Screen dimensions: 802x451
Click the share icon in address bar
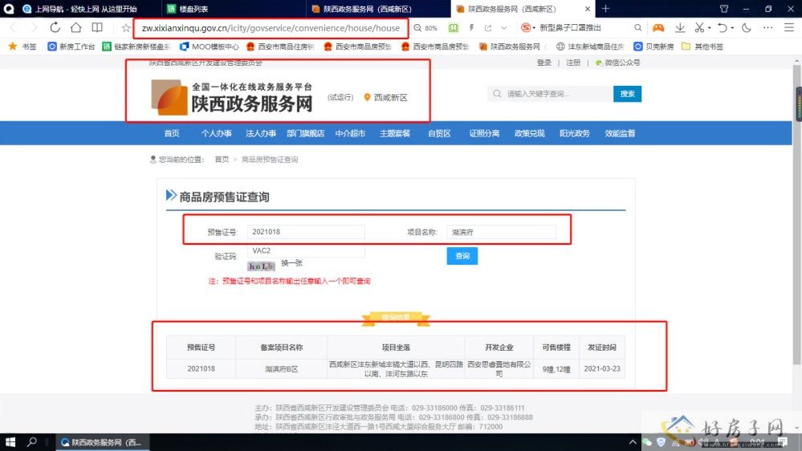[x=488, y=27]
